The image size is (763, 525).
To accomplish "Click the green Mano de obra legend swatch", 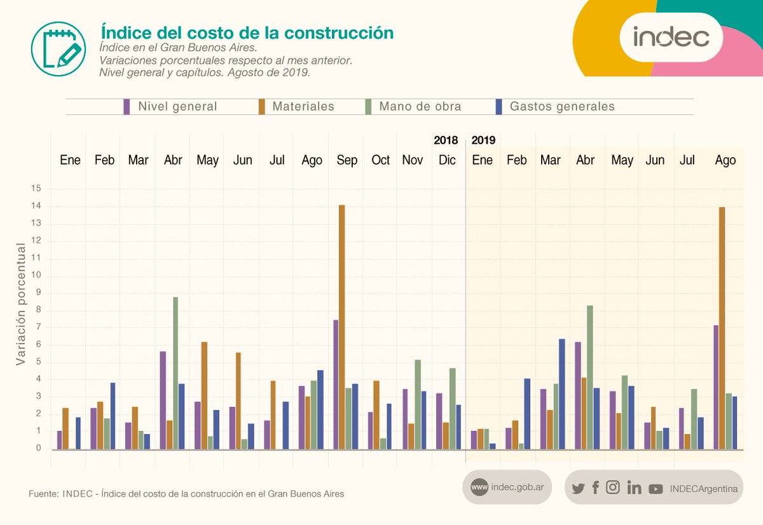I will pyautogui.click(x=368, y=106).
